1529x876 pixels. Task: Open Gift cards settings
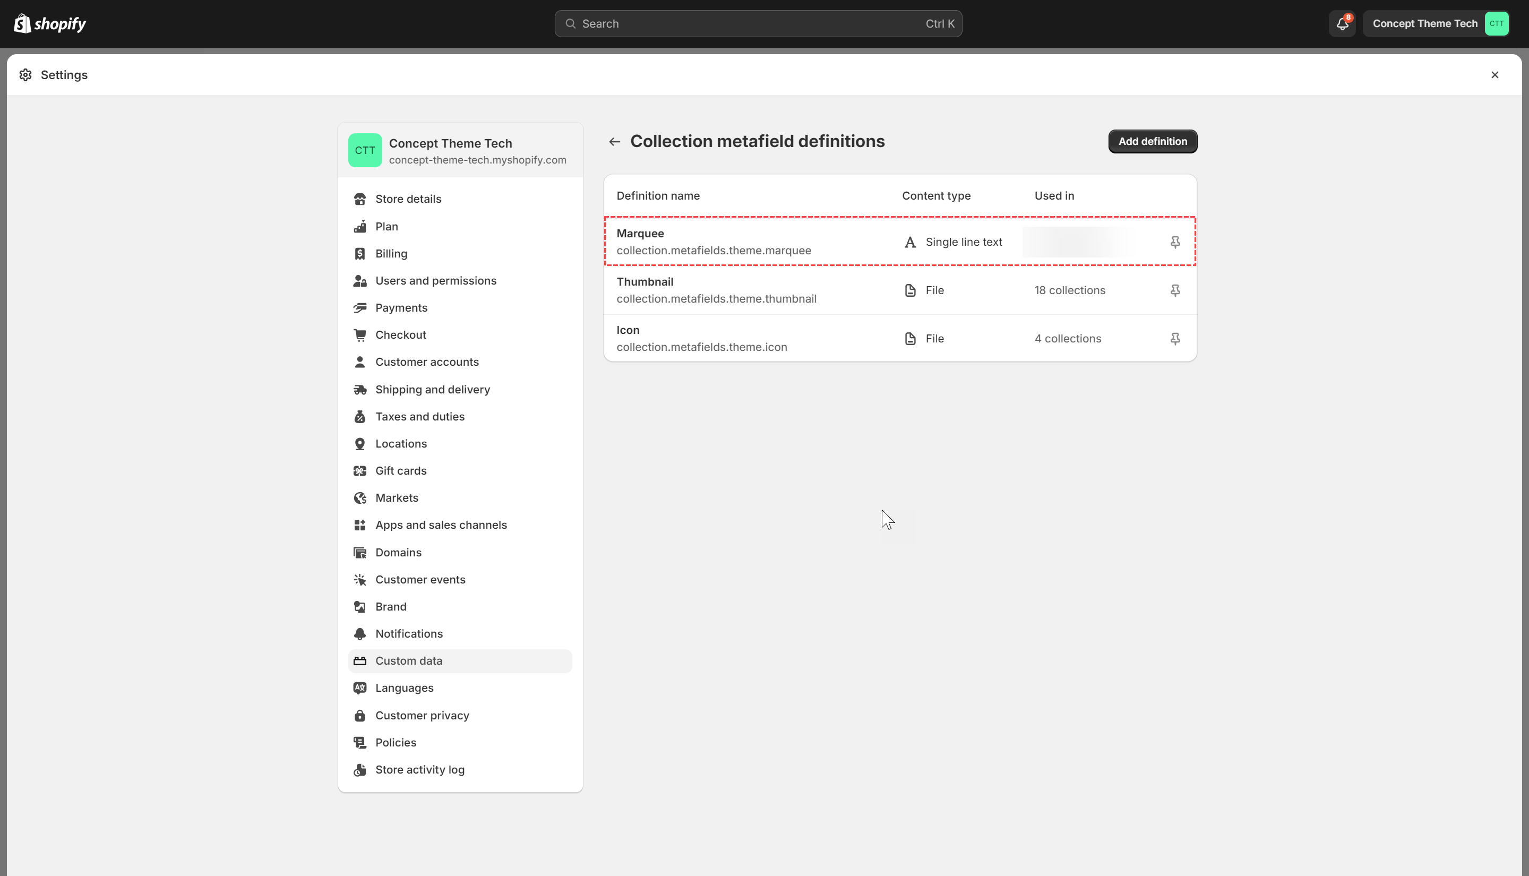pos(460,470)
